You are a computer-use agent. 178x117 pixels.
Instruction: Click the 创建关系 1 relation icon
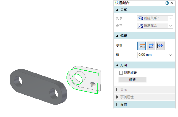tap(140, 18)
